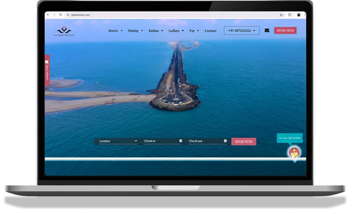Expand the phone number dropdown
Viewport: 353px width, 214px height.
pyautogui.click(x=241, y=31)
